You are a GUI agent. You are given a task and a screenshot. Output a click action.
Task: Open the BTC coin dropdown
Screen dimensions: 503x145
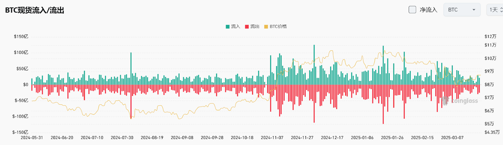462,10
